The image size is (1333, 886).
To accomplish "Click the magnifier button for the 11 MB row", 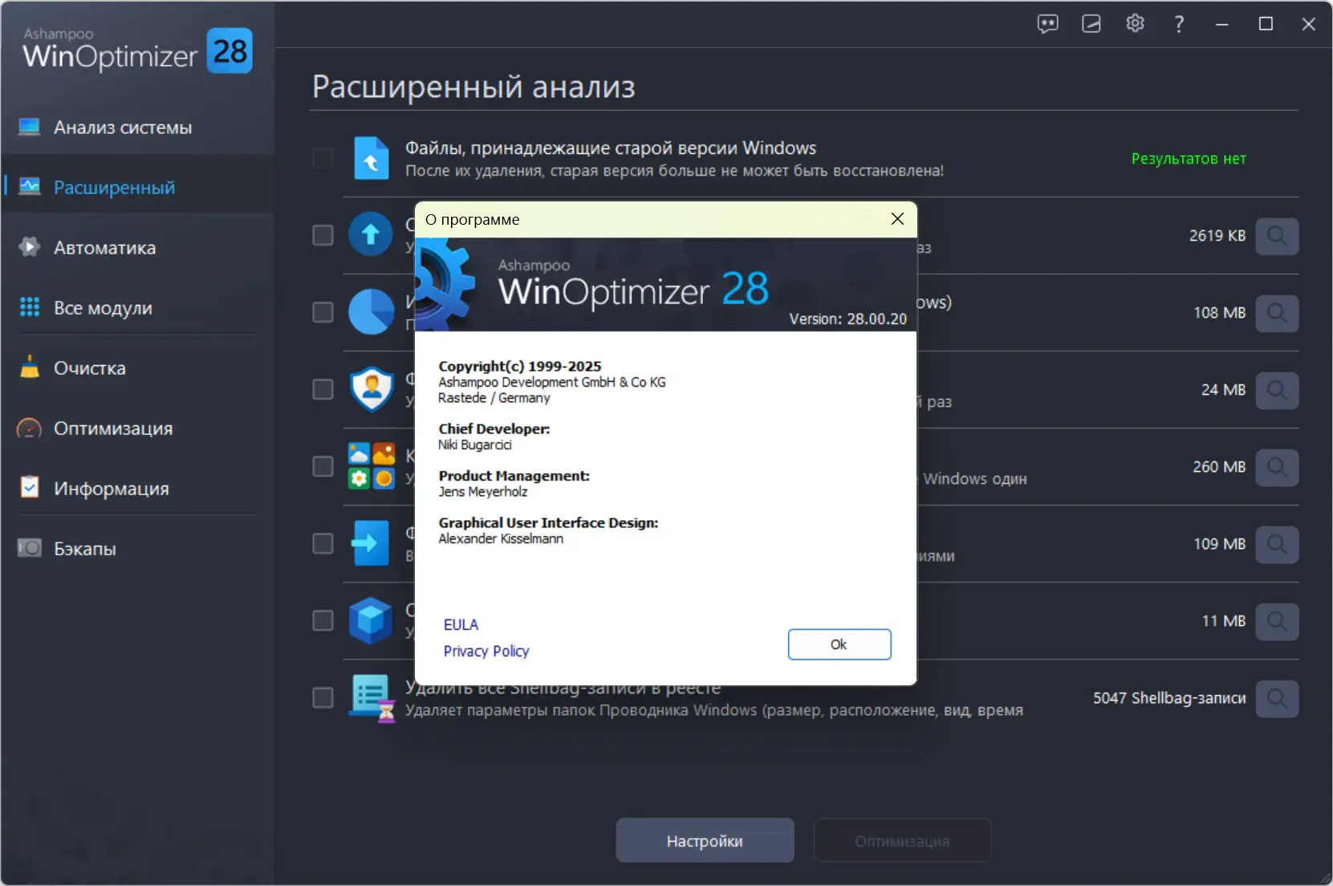I will pos(1277,621).
